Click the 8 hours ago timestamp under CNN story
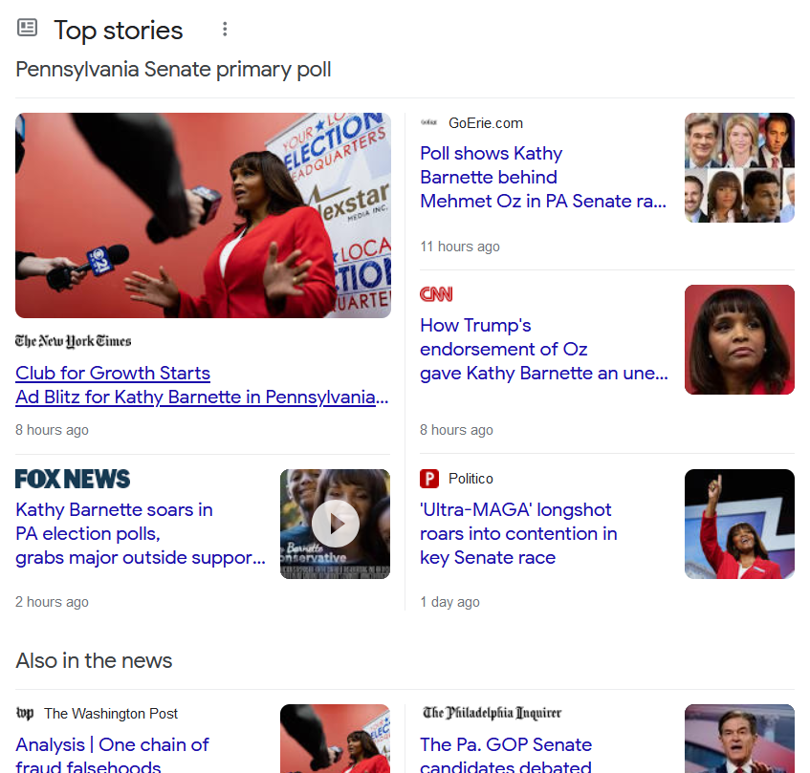Viewport: 810px width, 773px height. click(x=456, y=430)
